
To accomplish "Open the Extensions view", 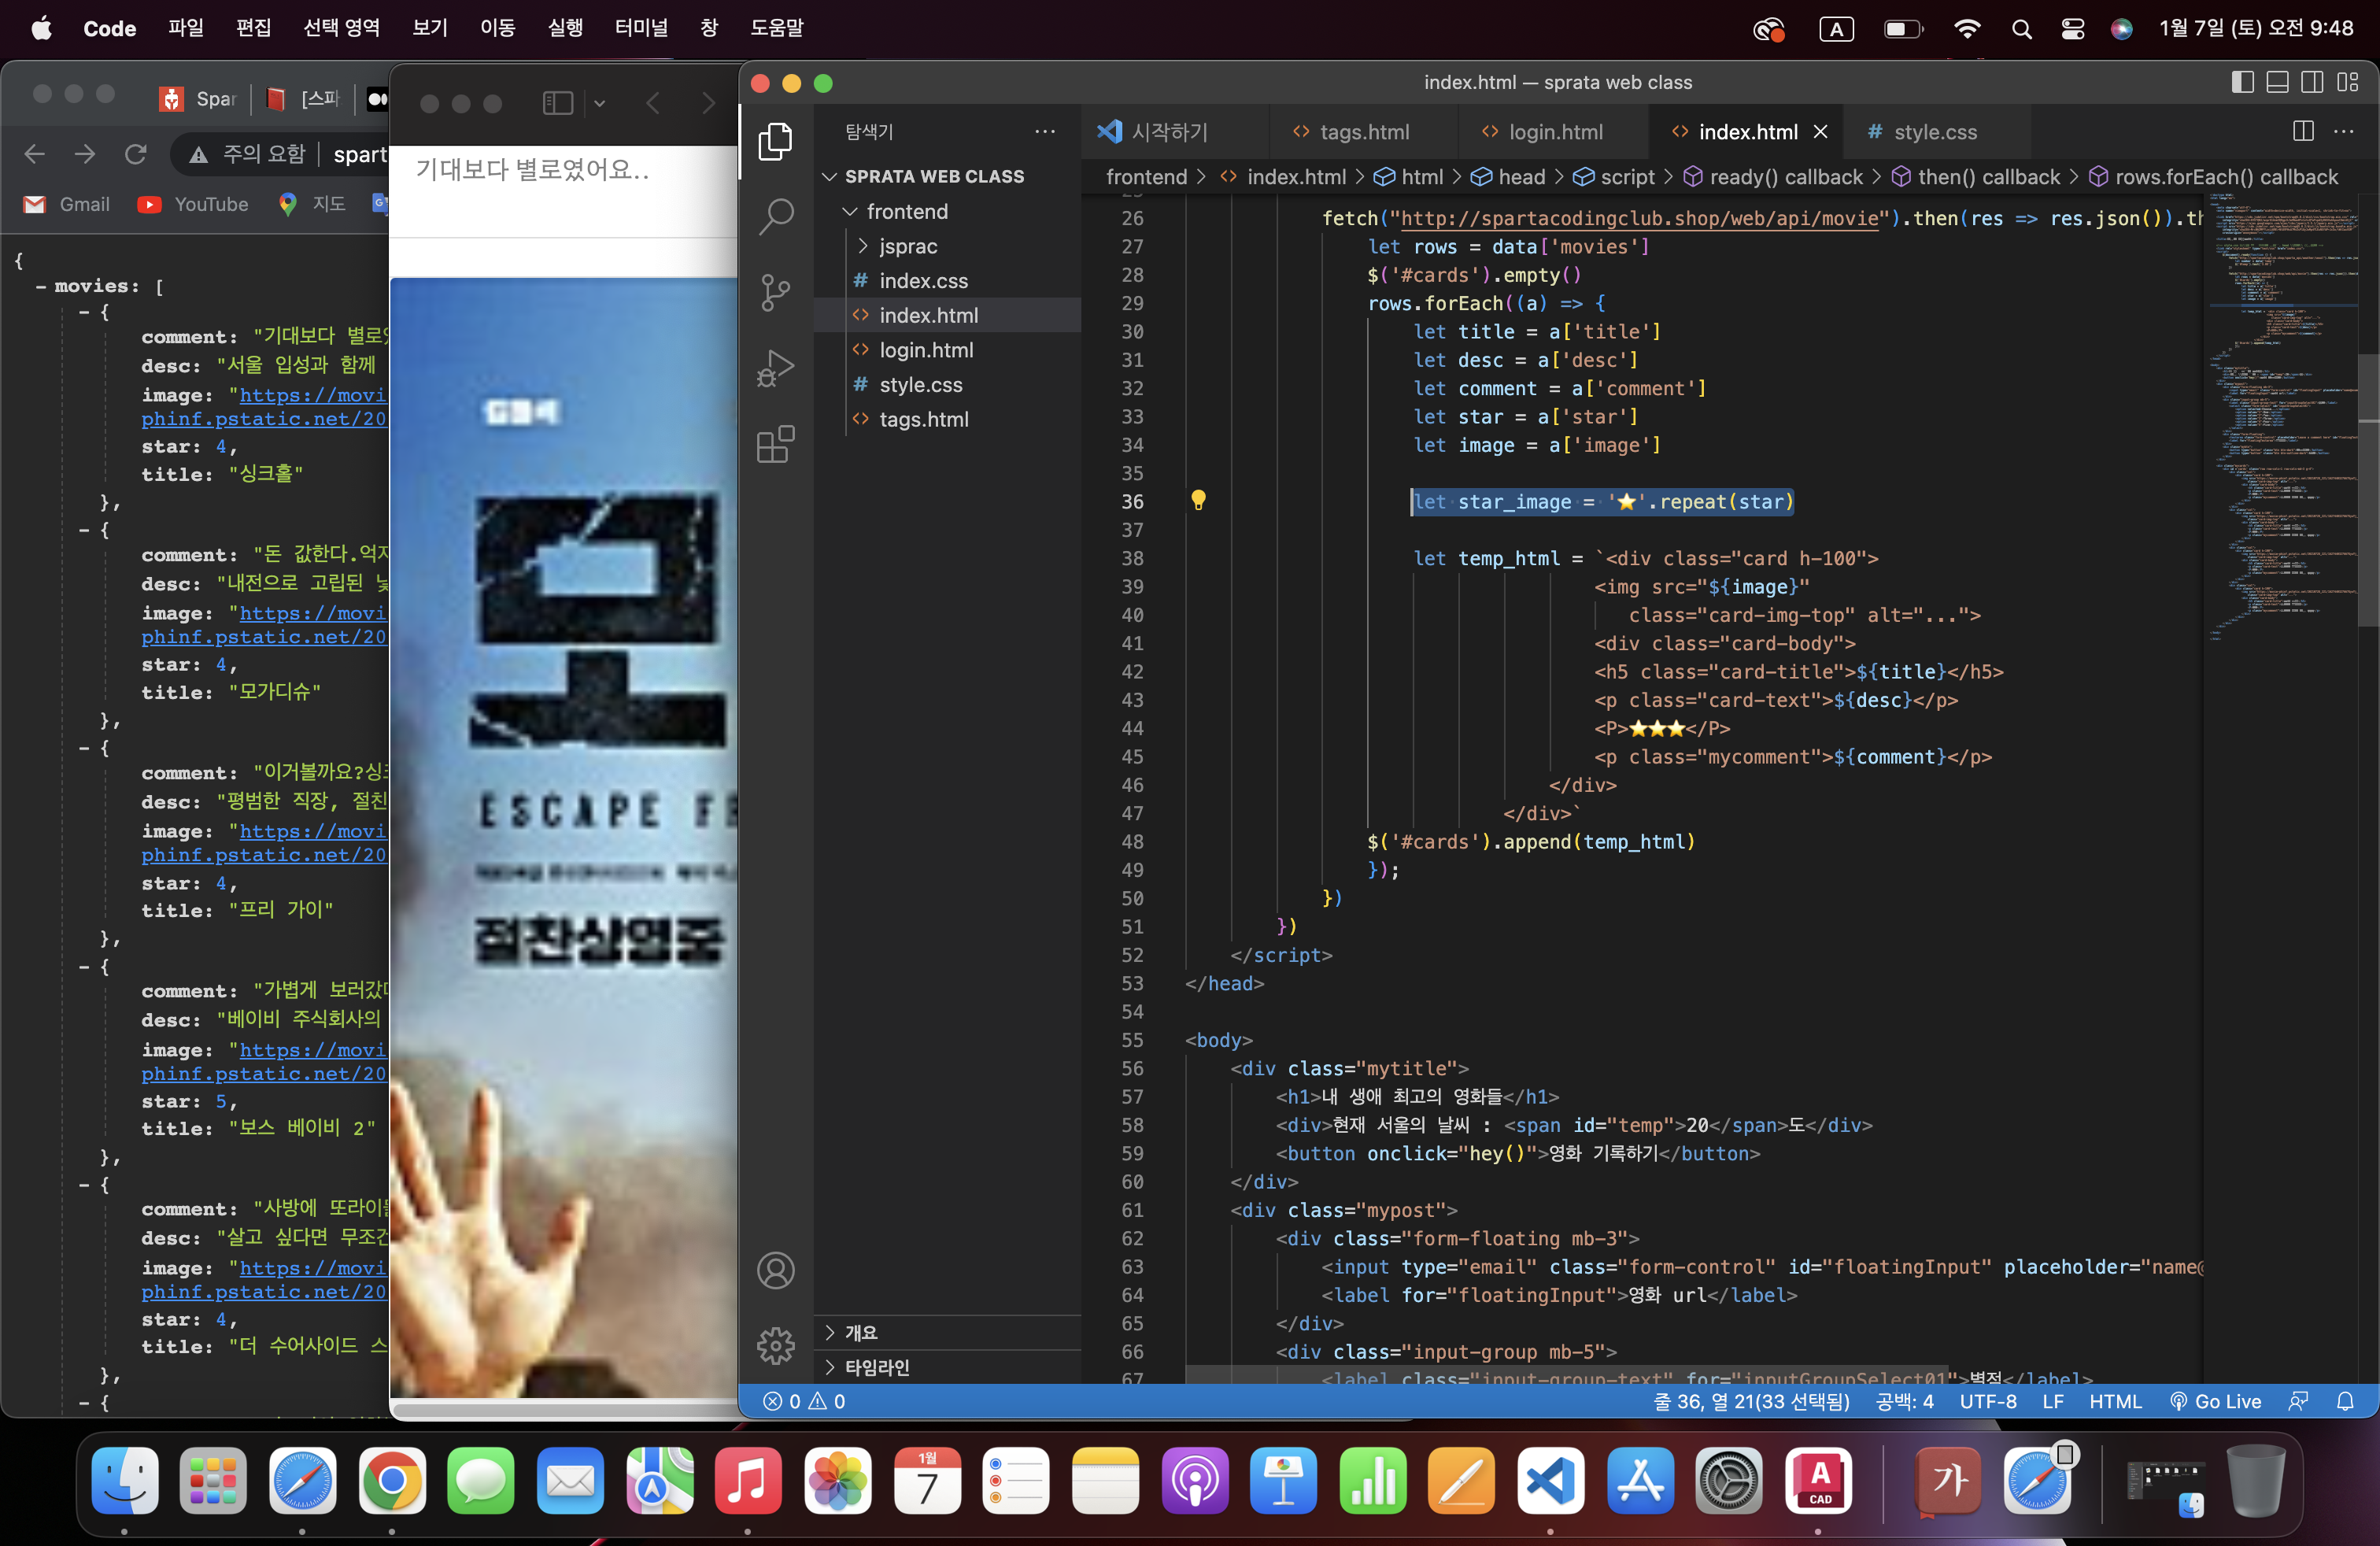I will pos(775,444).
